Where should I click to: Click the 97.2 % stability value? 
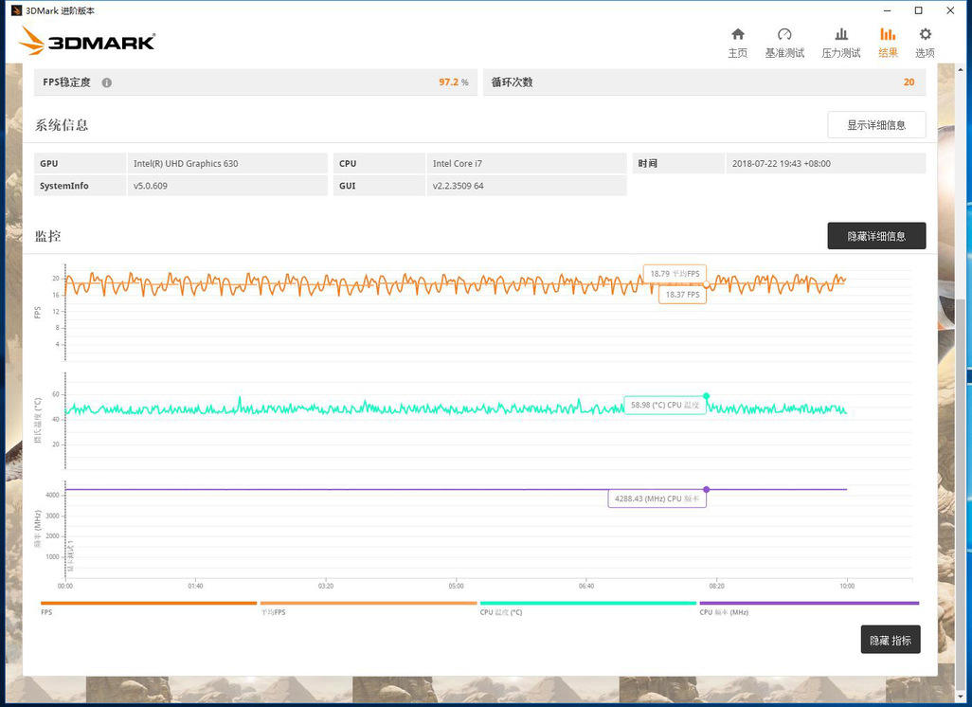tap(453, 82)
